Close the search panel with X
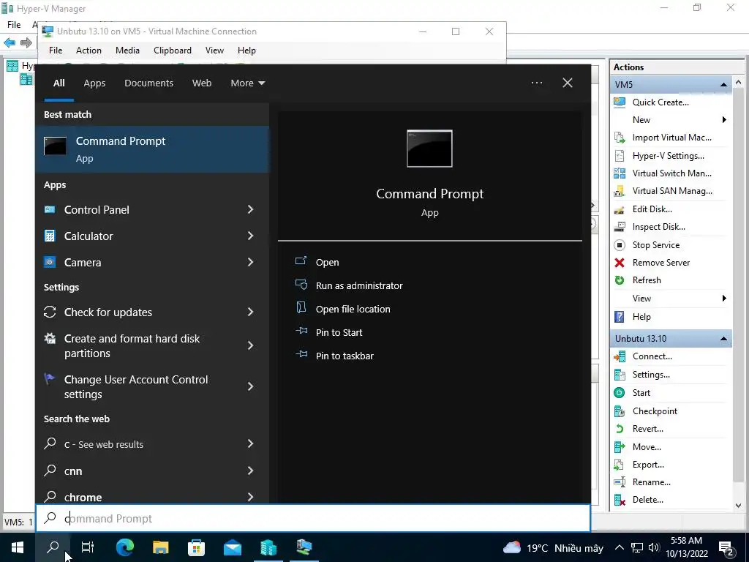 (568, 83)
